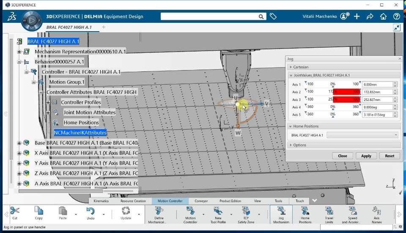The width and height of the screenshot is (406, 233).
Task: Switch to Resource Creation tab
Action: (133, 201)
